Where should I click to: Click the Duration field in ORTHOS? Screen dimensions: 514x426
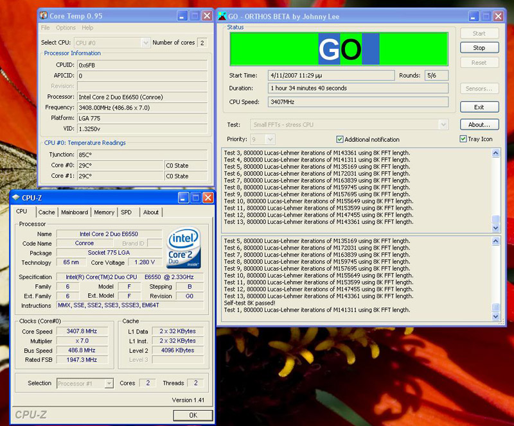pyautogui.click(x=358, y=88)
